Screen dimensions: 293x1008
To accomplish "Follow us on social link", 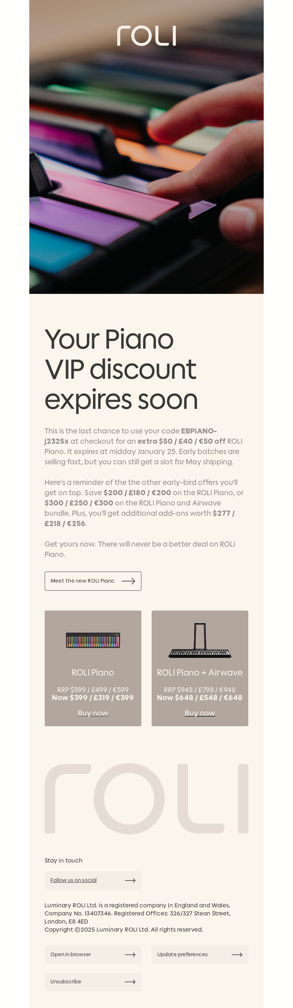I will (73, 880).
